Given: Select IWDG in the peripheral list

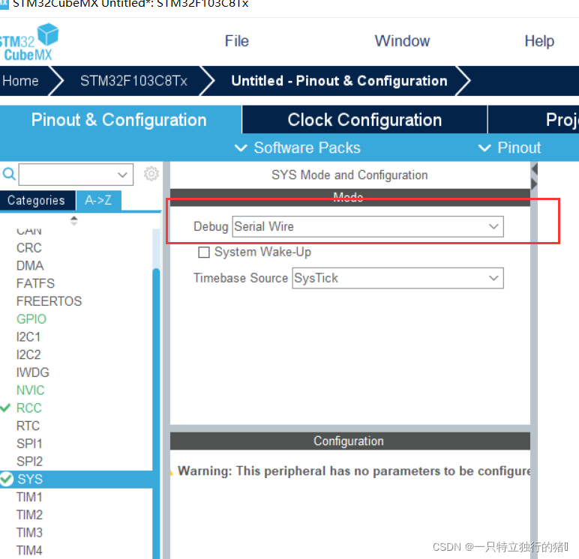Looking at the screenshot, I should click(33, 372).
